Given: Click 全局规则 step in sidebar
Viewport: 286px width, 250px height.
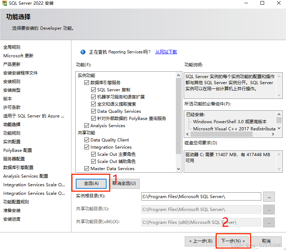Looking at the screenshot, I should click(12, 47).
